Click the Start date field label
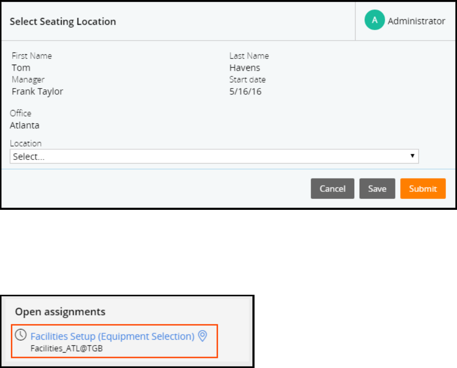The width and height of the screenshot is (457, 368). pos(247,80)
